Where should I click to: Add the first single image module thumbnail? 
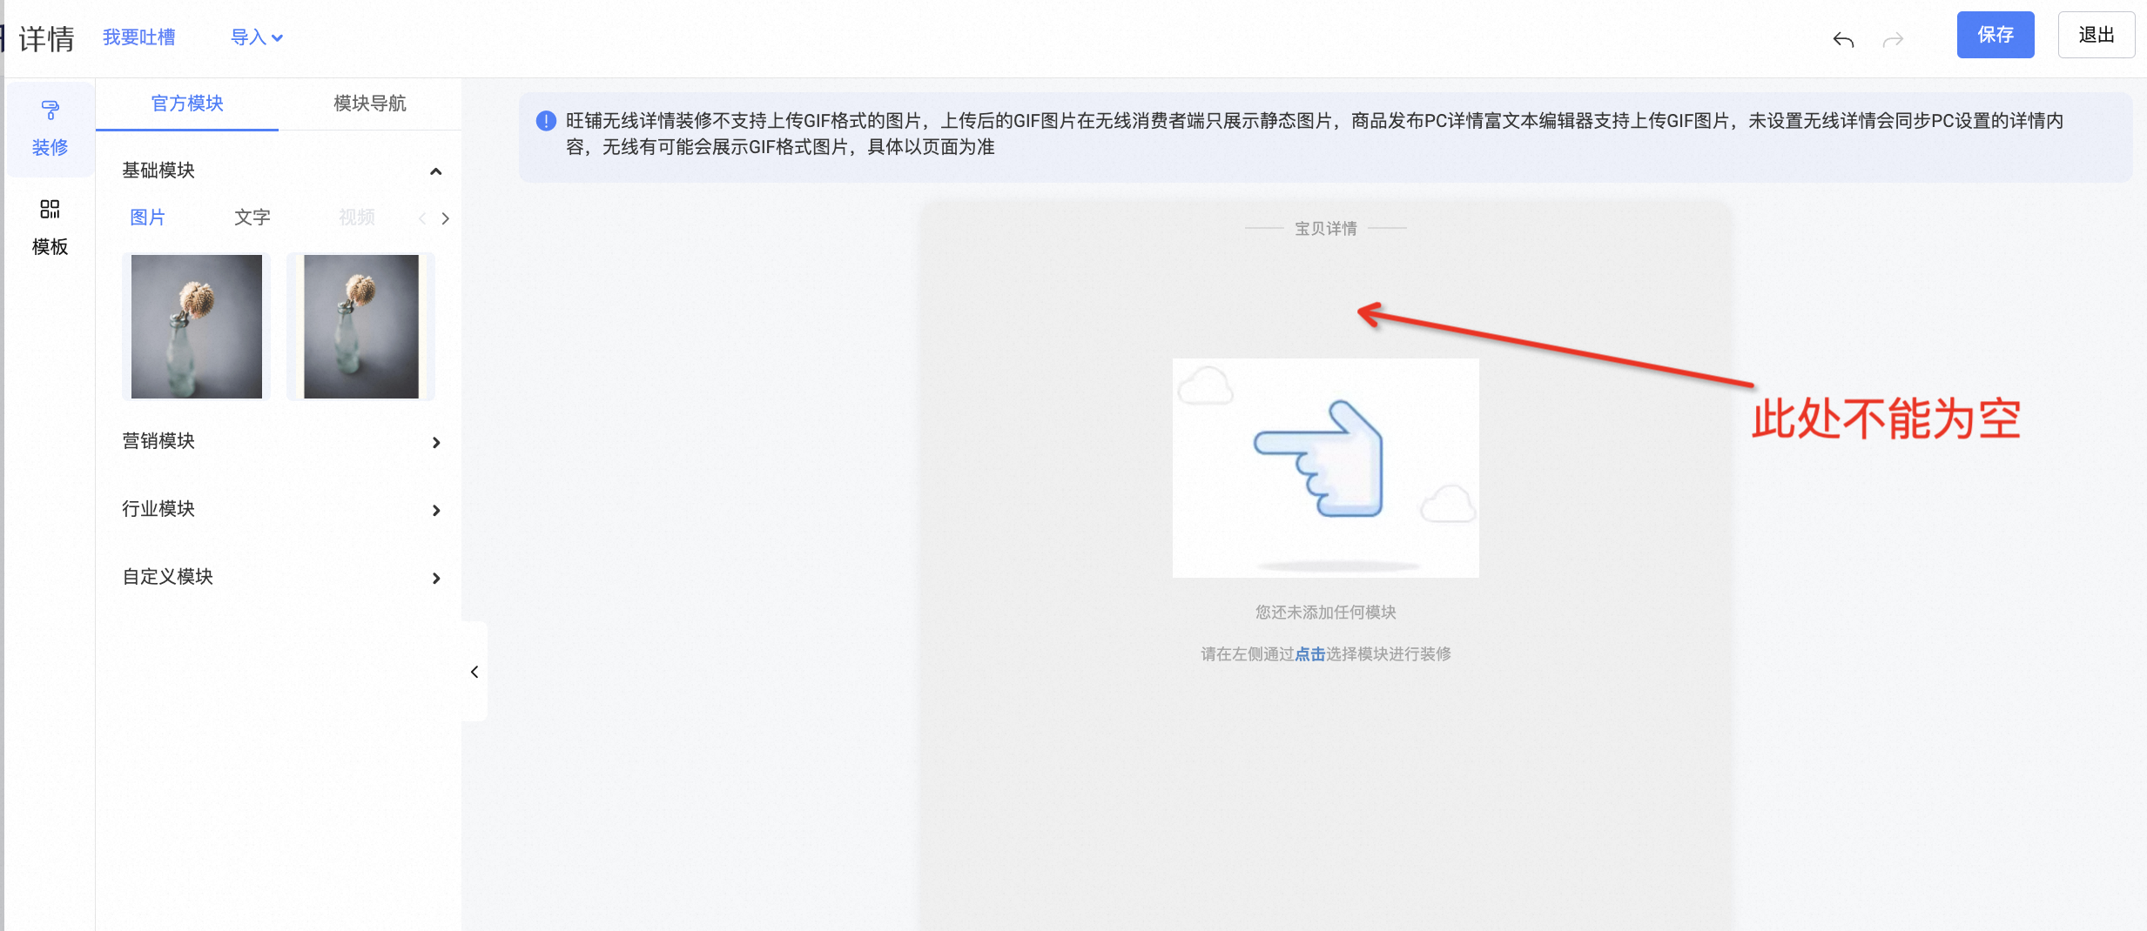(197, 326)
